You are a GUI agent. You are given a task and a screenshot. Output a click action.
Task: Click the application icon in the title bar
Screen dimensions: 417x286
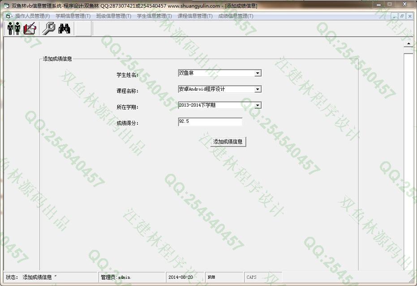point(6,5)
